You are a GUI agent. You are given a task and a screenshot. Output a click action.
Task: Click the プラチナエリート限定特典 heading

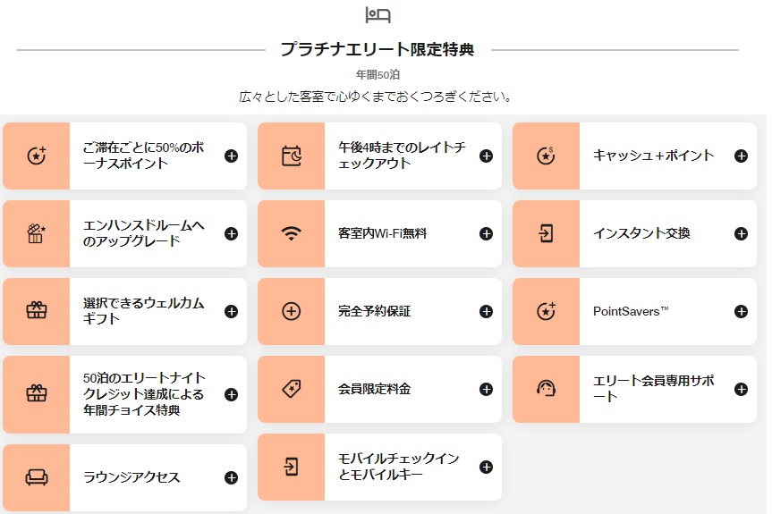(x=378, y=50)
